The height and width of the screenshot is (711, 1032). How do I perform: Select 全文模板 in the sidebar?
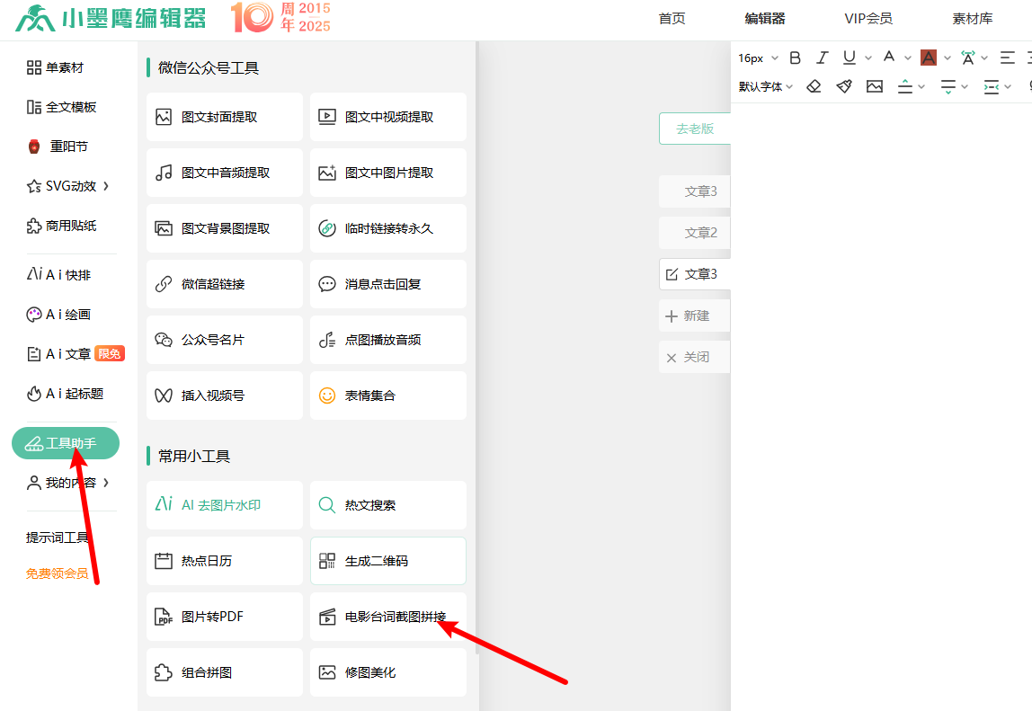pyautogui.click(x=62, y=107)
